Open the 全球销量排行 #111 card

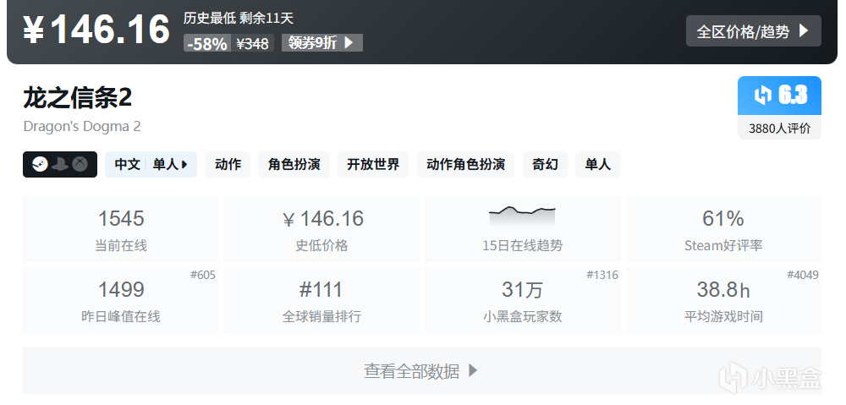[322, 300]
